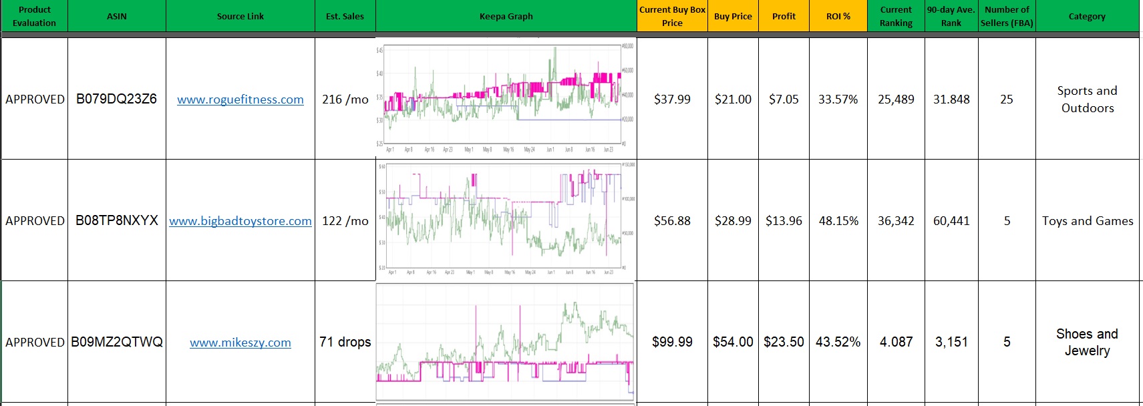The width and height of the screenshot is (1143, 406).
Task: Open Keepa graph thumbnail for B079DQ23Z6
Action: pyautogui.click(x=506, y=99)
